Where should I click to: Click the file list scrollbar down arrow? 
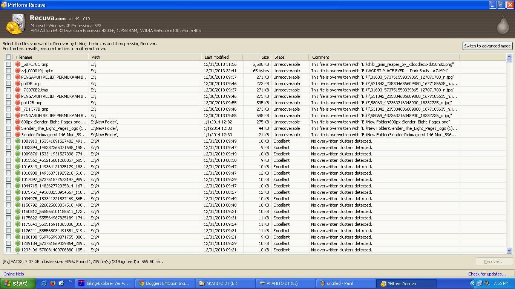click(509, 250)
